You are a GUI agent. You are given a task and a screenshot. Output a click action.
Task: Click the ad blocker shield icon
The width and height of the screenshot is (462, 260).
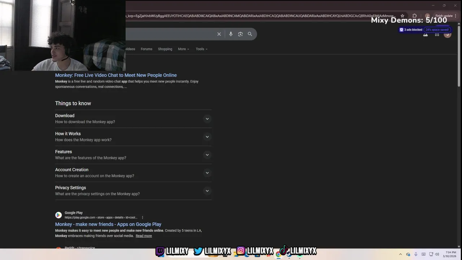[x=401, y=30]
